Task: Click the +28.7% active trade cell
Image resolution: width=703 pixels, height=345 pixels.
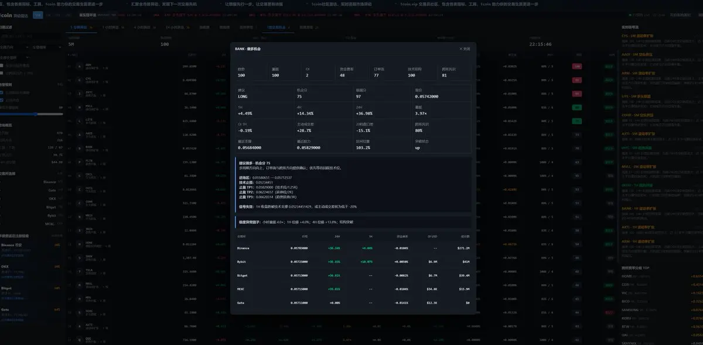Action: point(323,127)
